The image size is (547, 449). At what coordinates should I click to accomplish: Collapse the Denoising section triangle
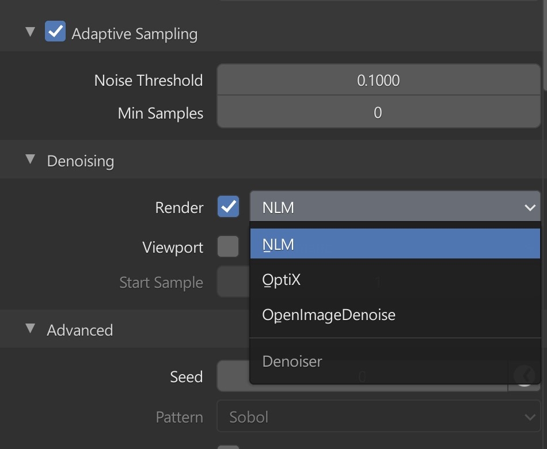click(x=31, y=159)
